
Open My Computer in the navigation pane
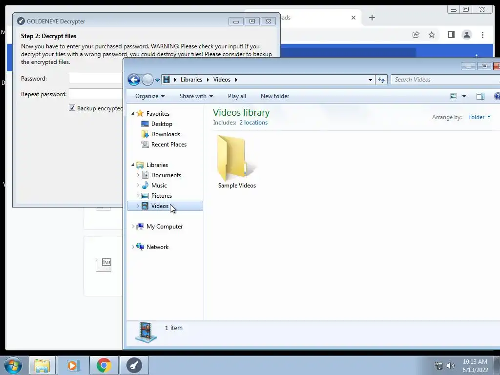(x=164, y=227)
